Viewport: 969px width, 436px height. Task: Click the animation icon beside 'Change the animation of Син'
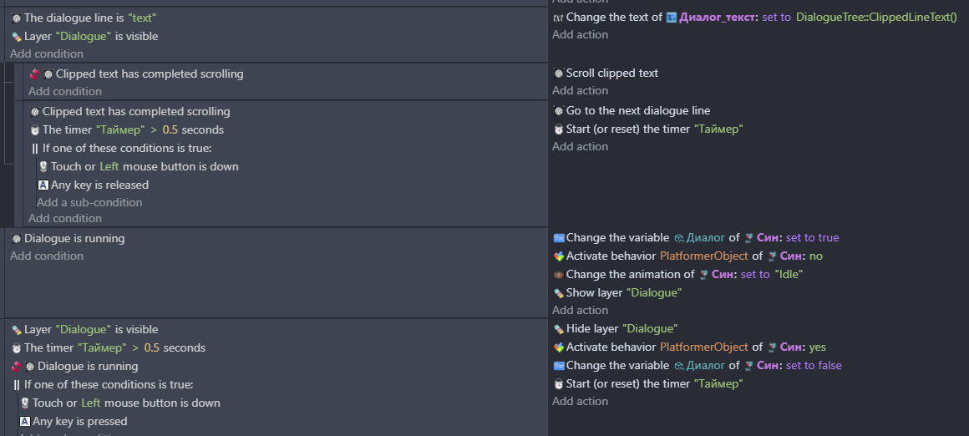click(x=558, y=274)
